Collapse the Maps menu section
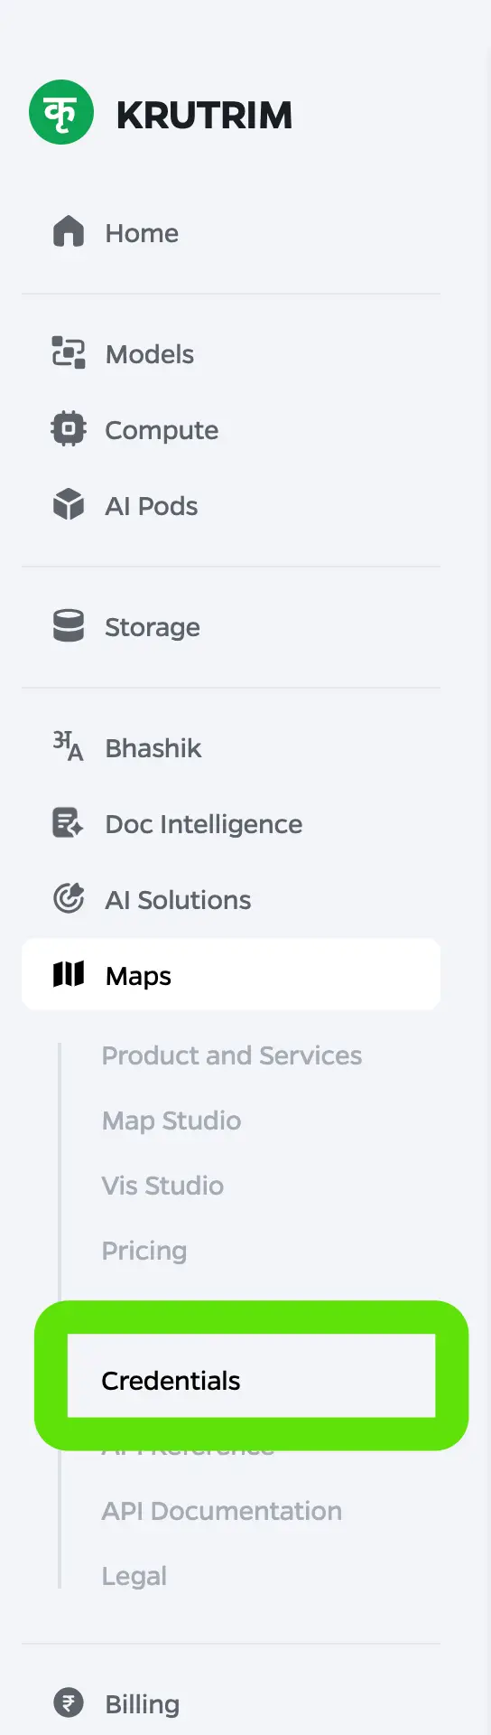This screenshot has width=491, height=1735. pyautogui.click(x=231, y=974)
